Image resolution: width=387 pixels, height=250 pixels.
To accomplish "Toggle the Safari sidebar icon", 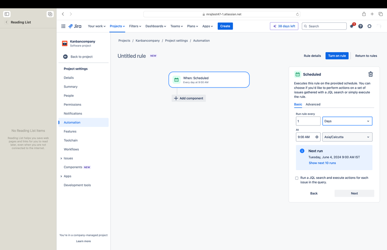I will coord(7,14).
